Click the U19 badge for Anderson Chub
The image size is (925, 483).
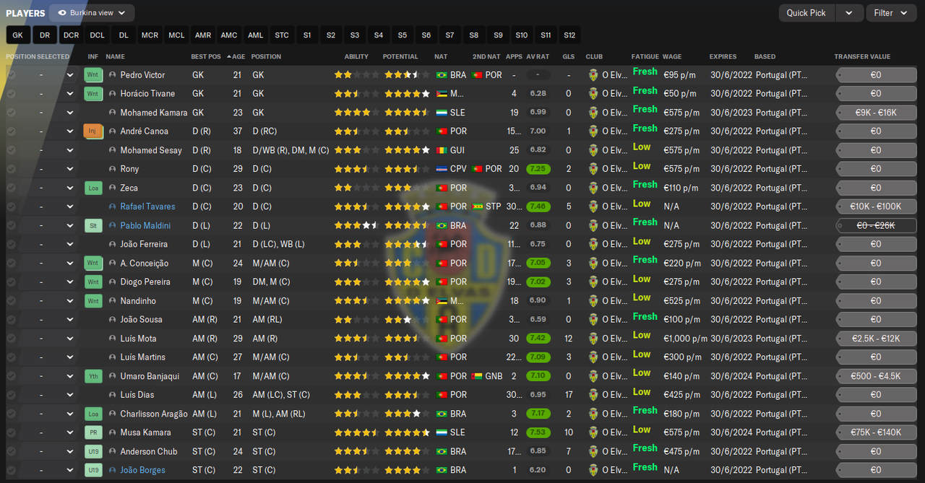click(x=94, y=451)
